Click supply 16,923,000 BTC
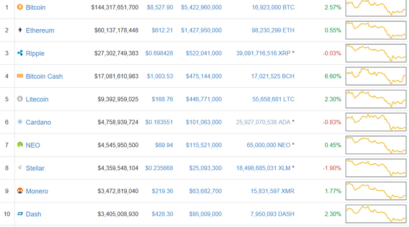This screenshot has width=409, height=227. click(273, 7)
